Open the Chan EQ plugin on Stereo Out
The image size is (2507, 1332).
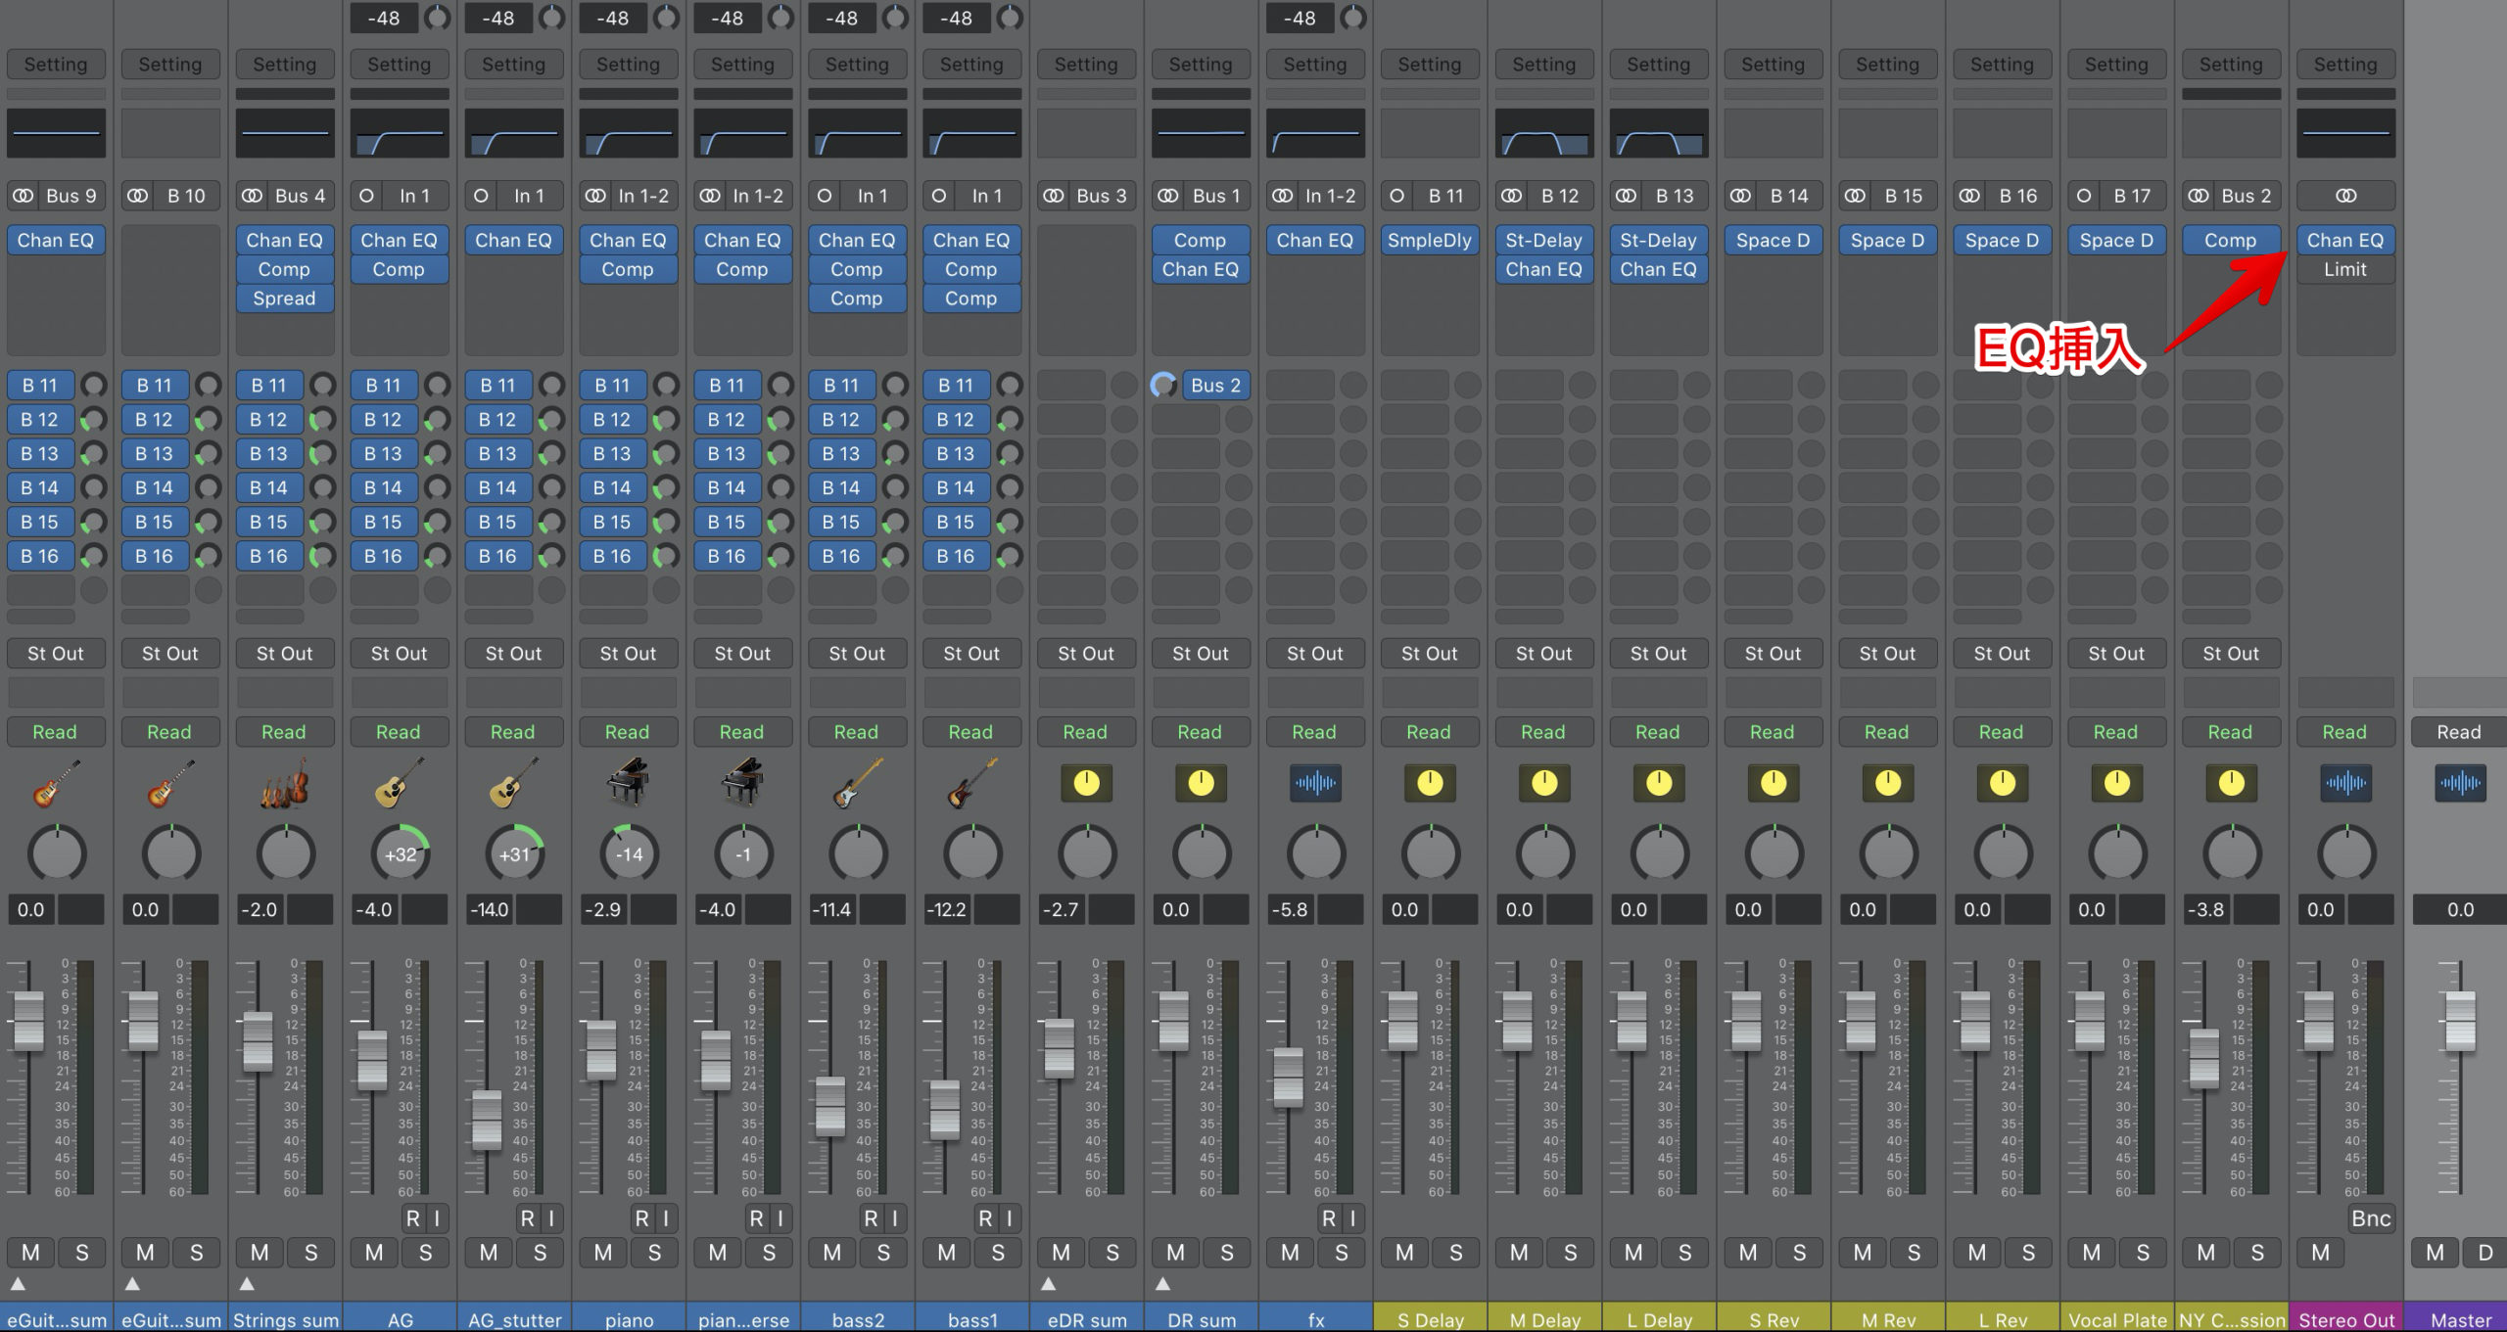point(2344,241)
